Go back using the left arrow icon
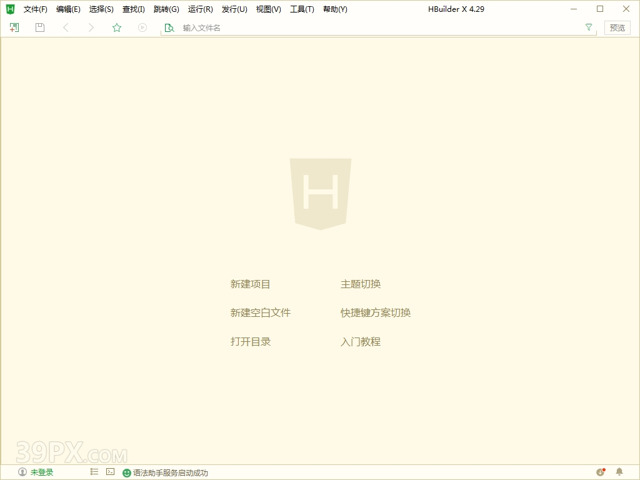Screen dimensions: 640x480 [66, 27]
